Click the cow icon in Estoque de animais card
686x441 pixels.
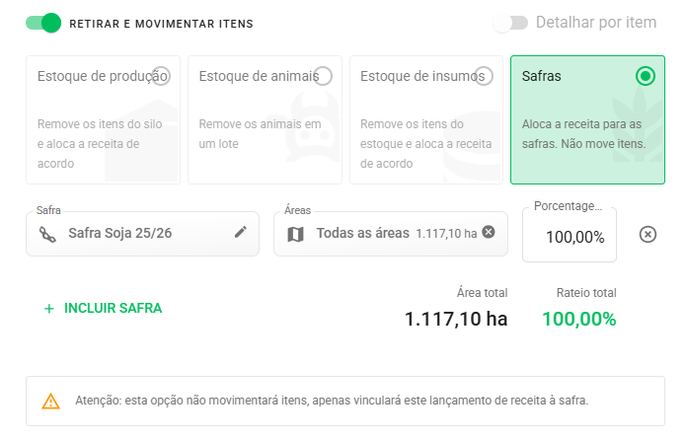tap(313, 127)
